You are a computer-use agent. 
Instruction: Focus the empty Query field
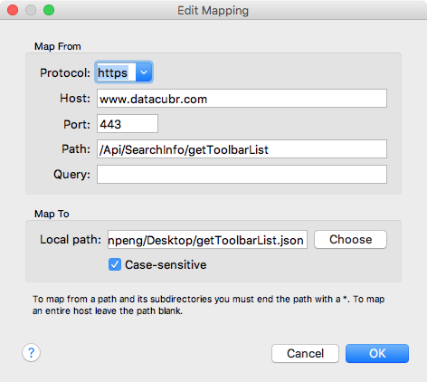pos(242,175)
